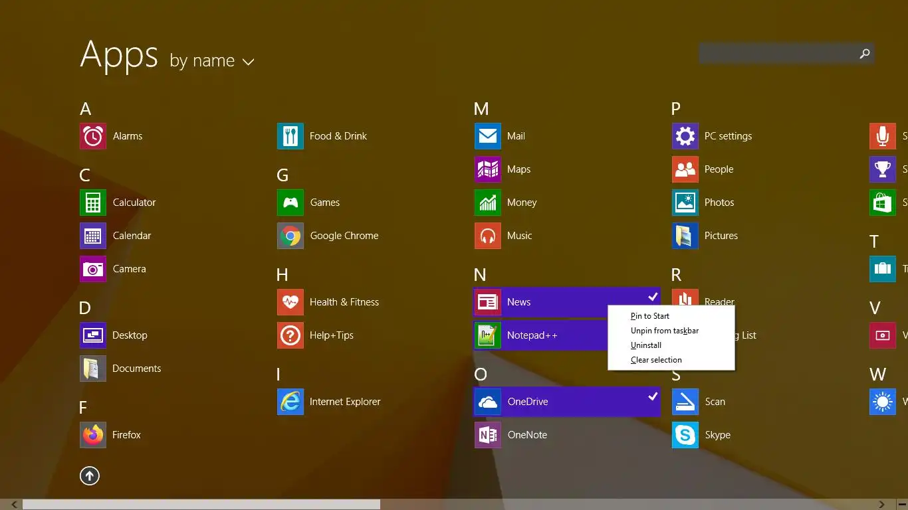
Task: Click the letter G group header
Action: (283, 175)
